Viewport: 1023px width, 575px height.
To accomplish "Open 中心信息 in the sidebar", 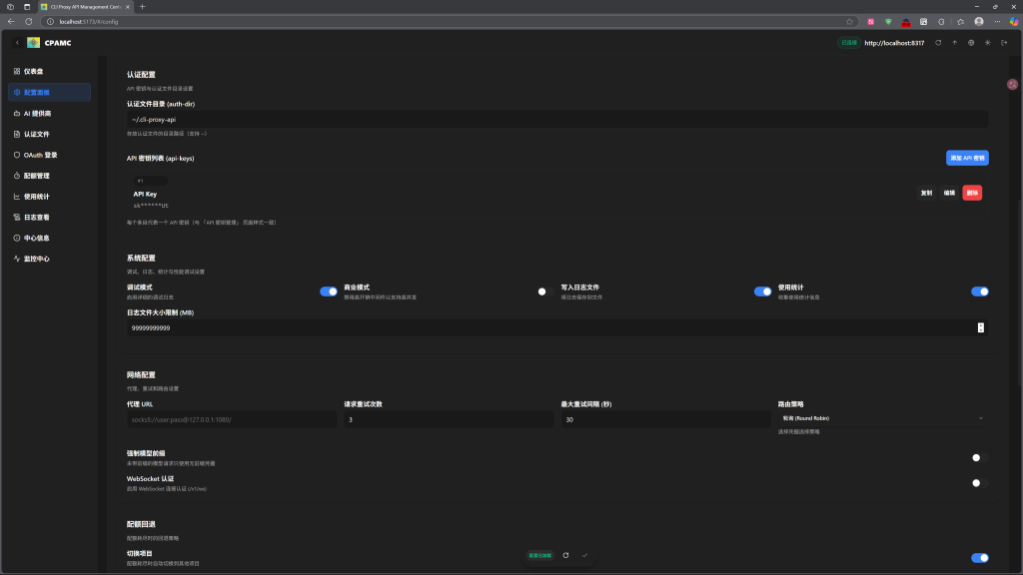I will point(49,238).
